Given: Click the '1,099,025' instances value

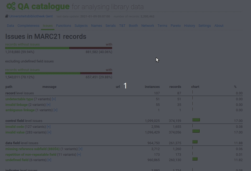Looking at the screenshot, I should [x=152, y=121].
